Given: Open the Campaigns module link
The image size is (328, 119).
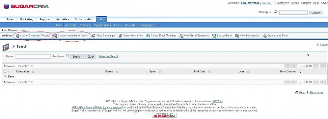Looking at the screenshot, I should pos(147,25).
